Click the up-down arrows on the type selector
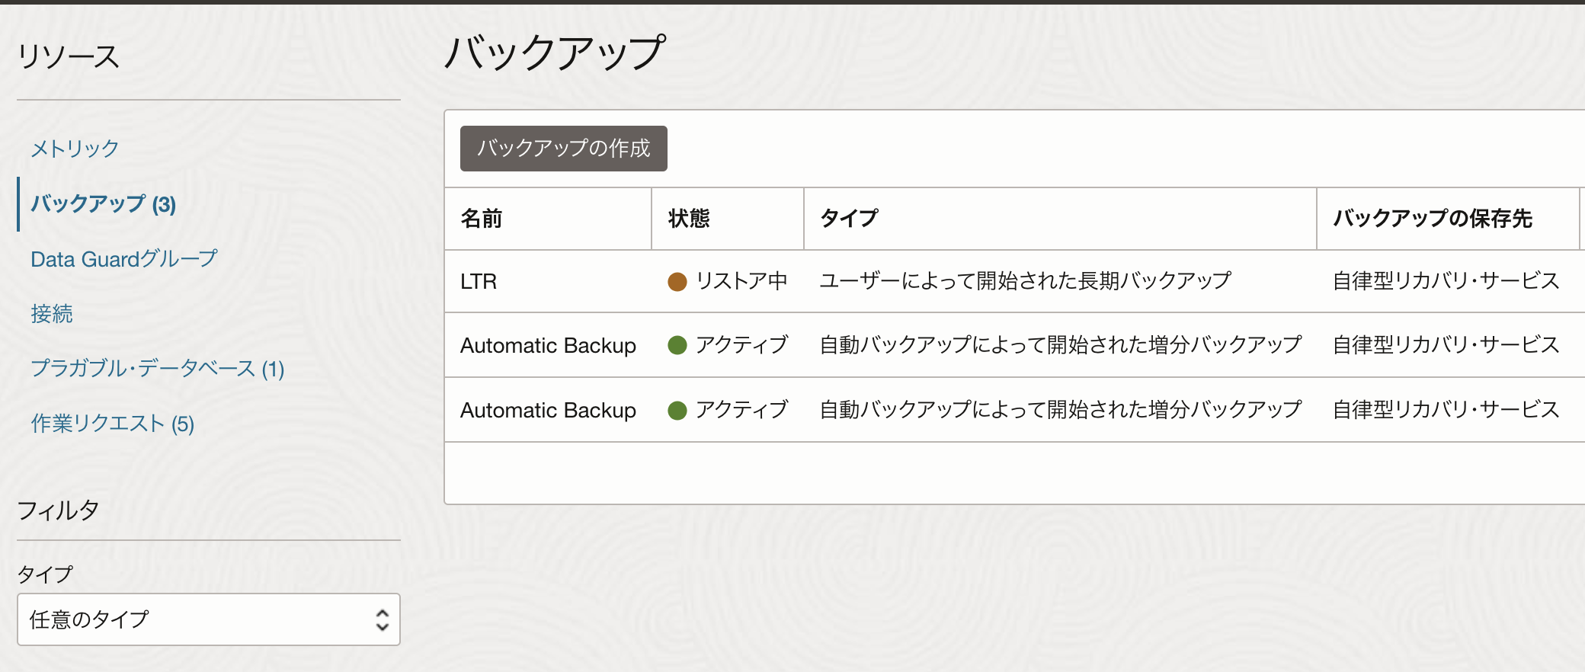This screenshot has height=672, width=1585. (383, 619)
